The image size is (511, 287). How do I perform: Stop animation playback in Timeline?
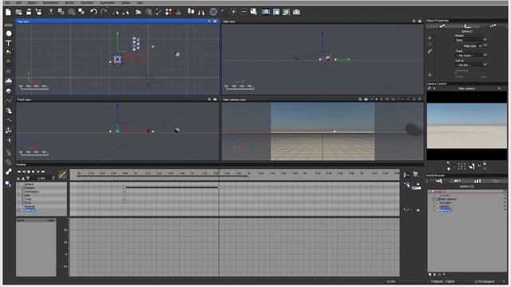29,171
